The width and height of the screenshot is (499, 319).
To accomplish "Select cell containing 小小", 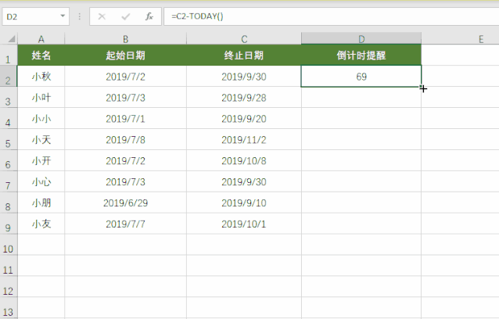I will [41, 118].
